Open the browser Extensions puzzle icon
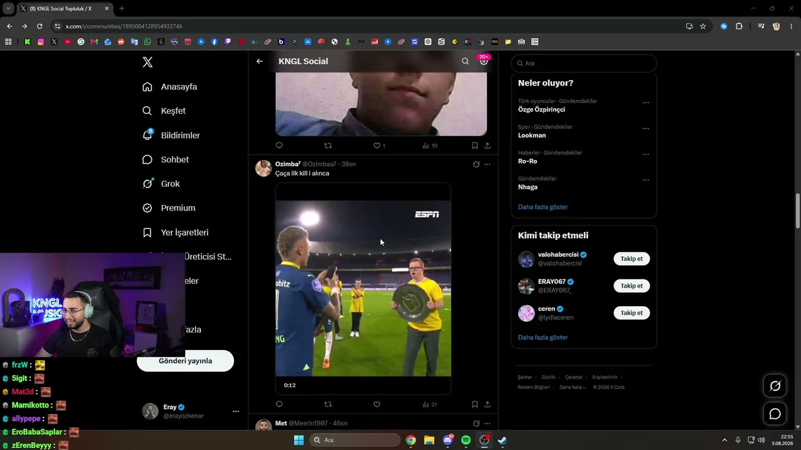The height and width of the screenshot is (450, 801). tap(739, 26)
